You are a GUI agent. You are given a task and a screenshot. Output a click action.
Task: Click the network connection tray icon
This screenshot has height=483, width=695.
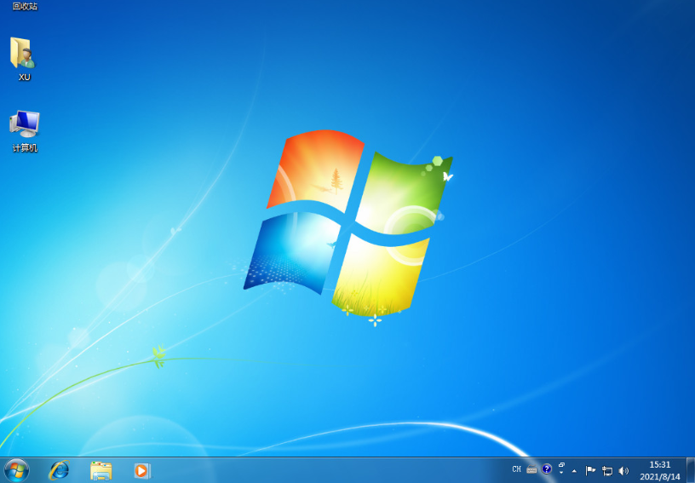[x=607, y=470]
